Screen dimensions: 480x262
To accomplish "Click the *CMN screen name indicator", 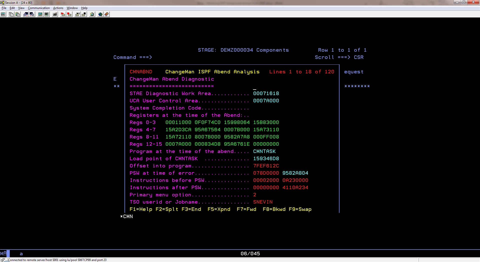I will [126, 217].
